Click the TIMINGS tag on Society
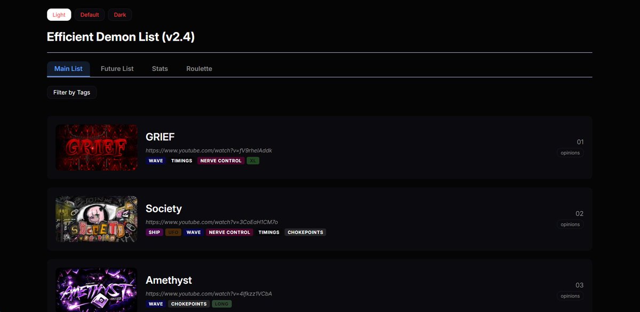The width and height of the screenshot is (640, 312). click(269, 233)
